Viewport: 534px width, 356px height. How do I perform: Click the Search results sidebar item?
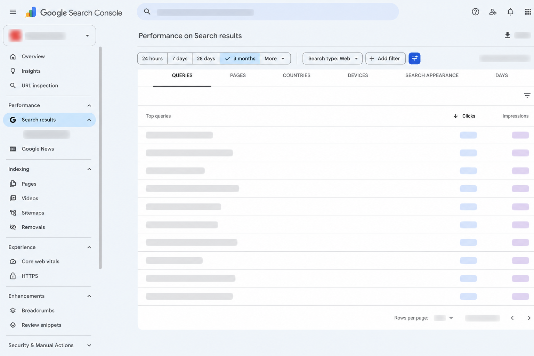[x=49, y=120]
